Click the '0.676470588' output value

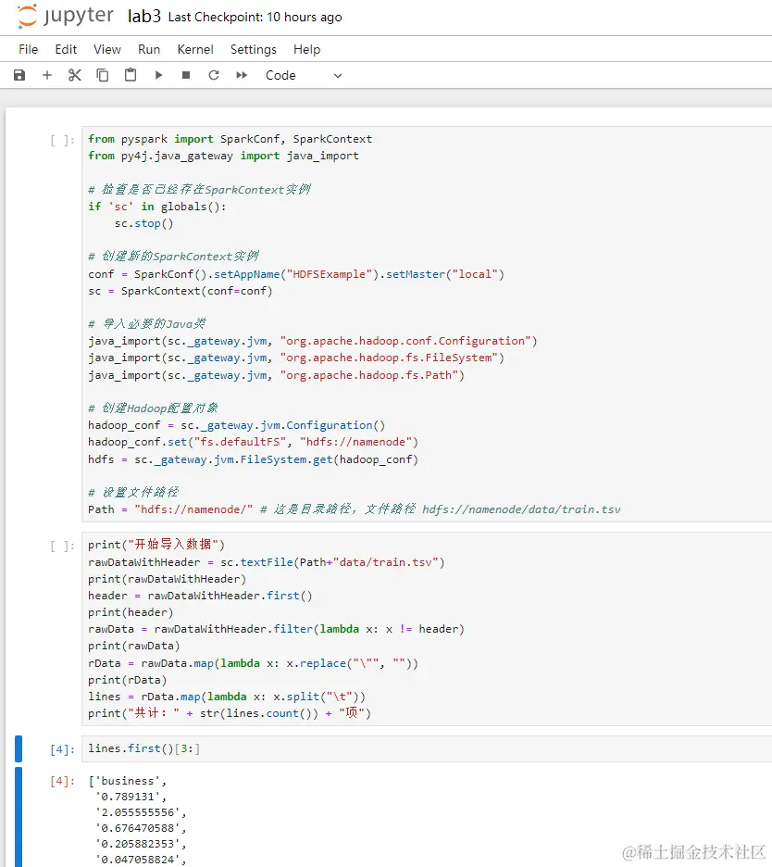141,828
